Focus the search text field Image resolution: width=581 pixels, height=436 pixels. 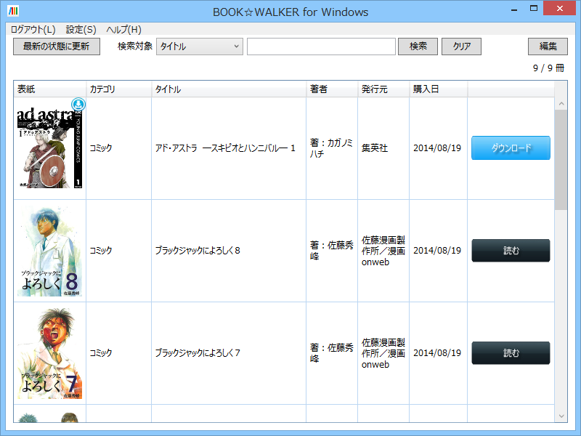pos(321,47)
